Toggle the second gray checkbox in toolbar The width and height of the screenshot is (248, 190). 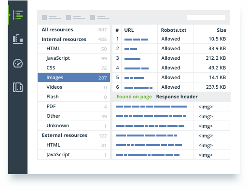[69, 17]
